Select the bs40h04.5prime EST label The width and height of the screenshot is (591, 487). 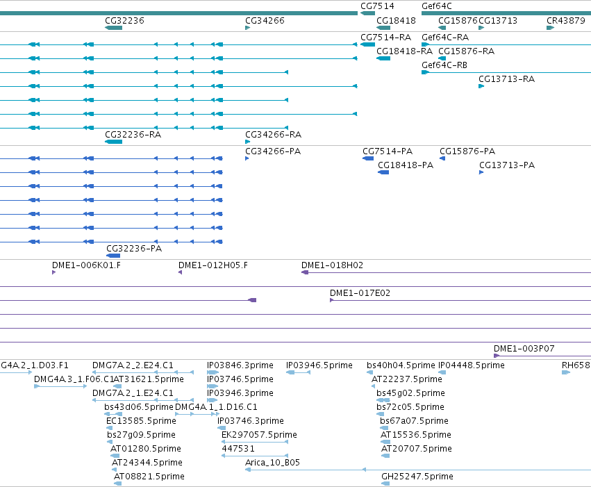pos(401,365)
